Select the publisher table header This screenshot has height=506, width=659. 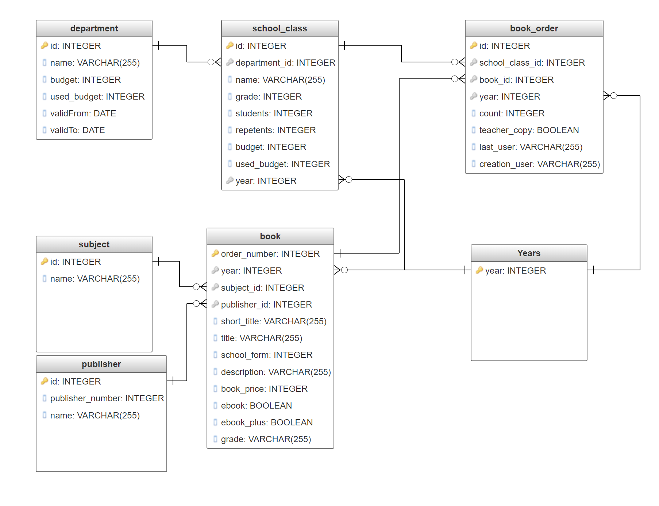tap(101, 364)
